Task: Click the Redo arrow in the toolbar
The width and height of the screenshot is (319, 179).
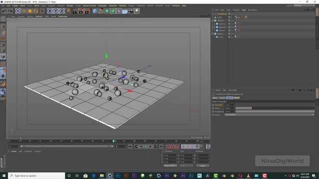Action: 10,11
